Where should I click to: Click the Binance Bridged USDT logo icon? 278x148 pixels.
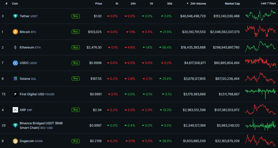click(x=15, y=125)
